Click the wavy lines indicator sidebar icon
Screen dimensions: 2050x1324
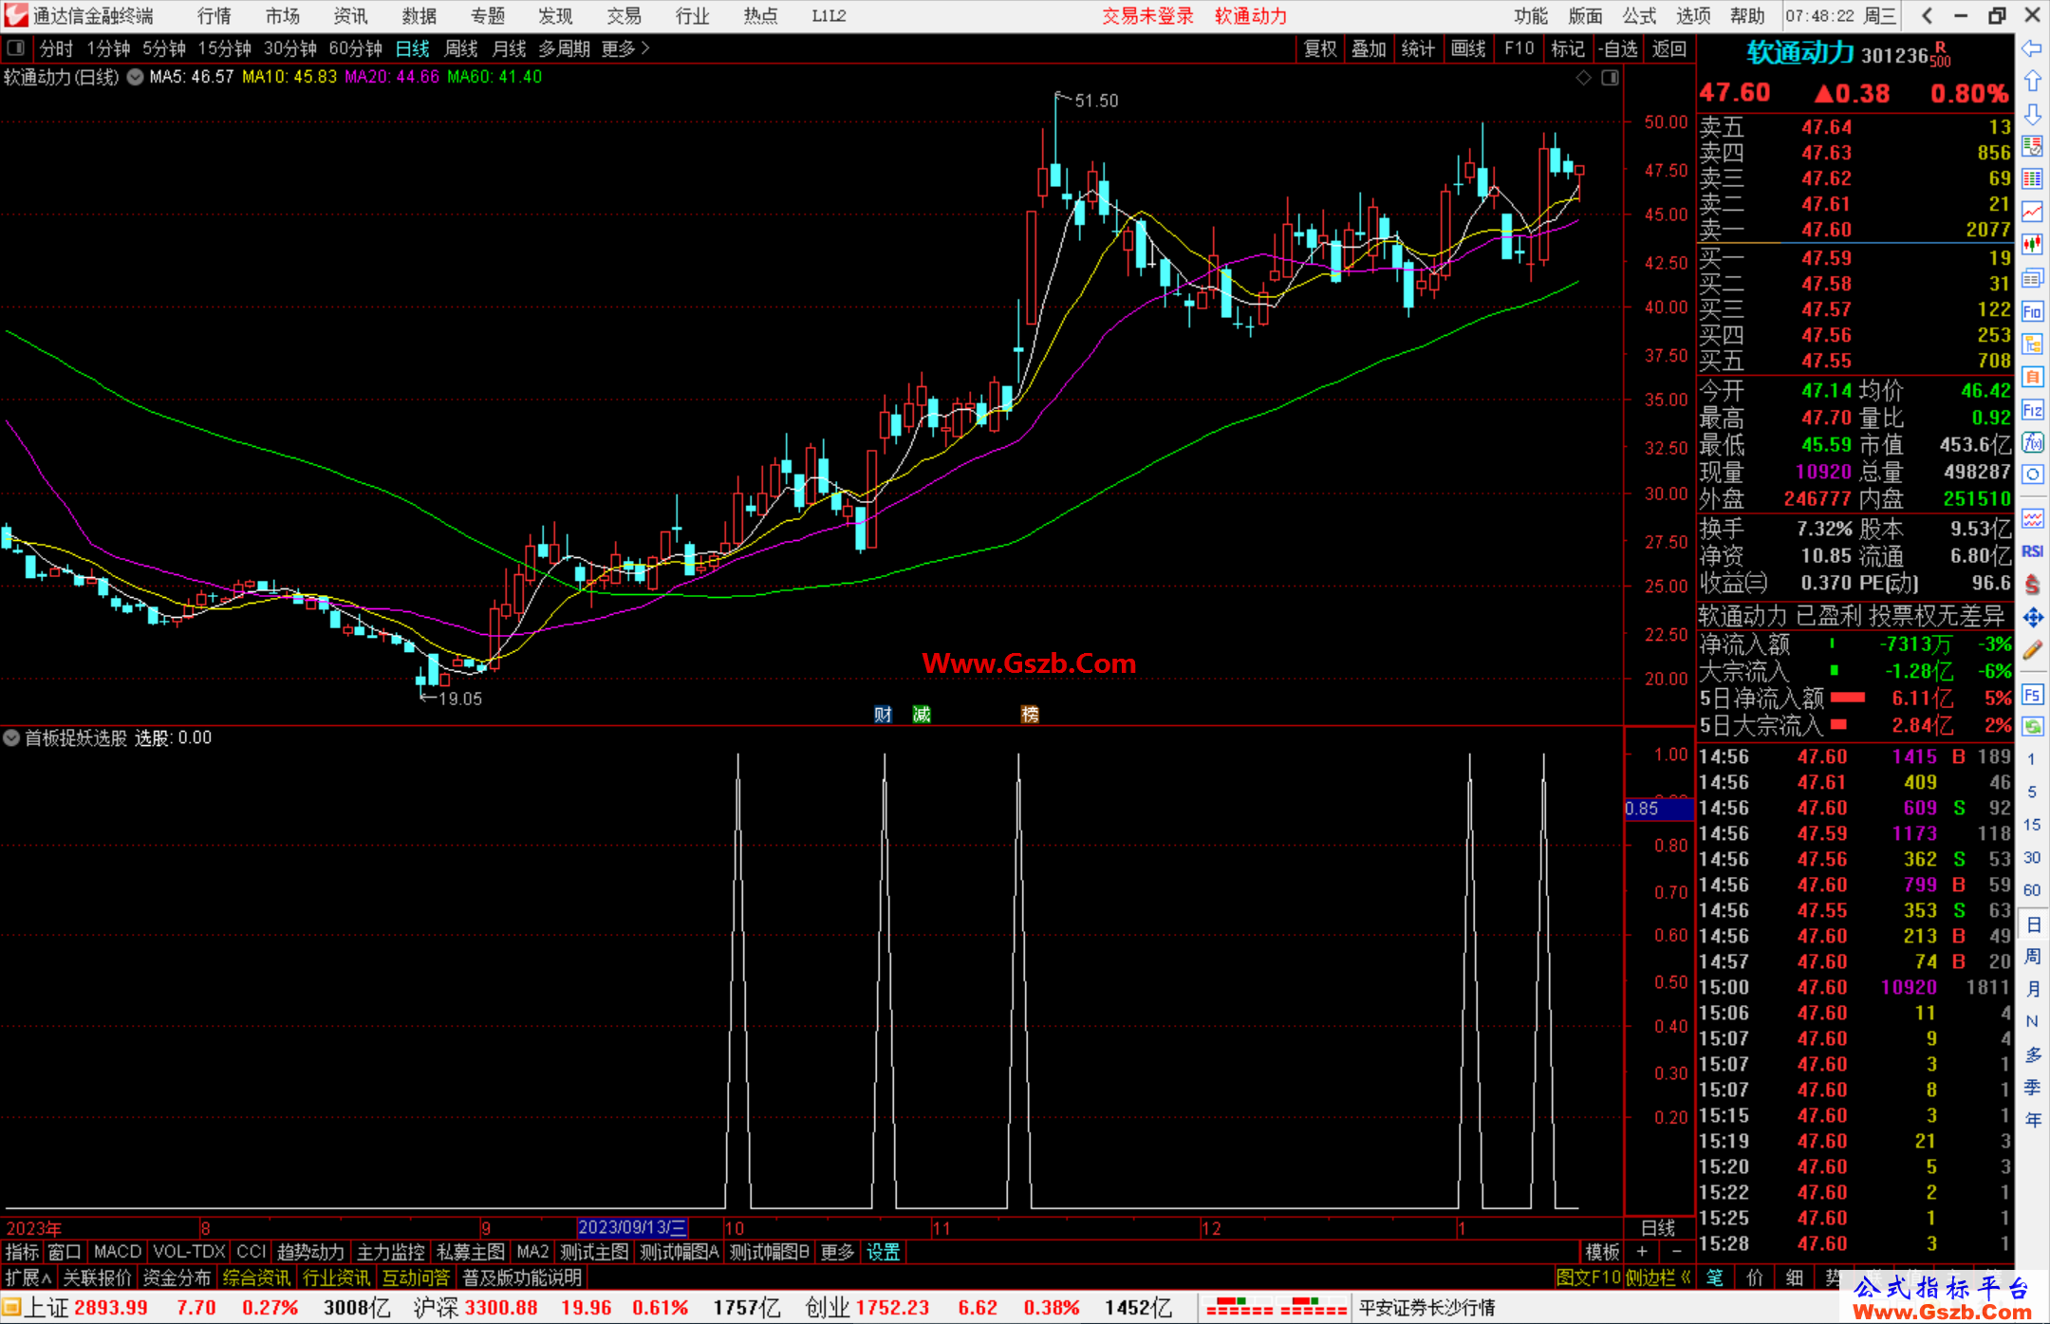click(x=2032, y=518)
